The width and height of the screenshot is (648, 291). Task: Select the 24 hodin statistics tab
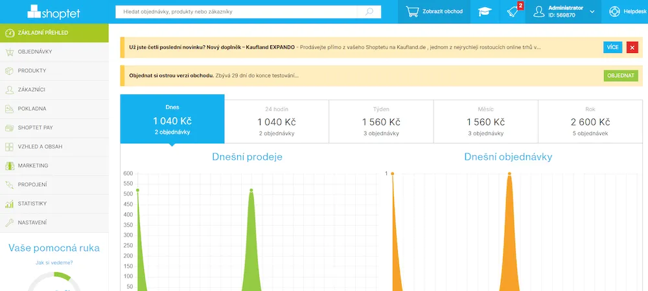(277, 122)
